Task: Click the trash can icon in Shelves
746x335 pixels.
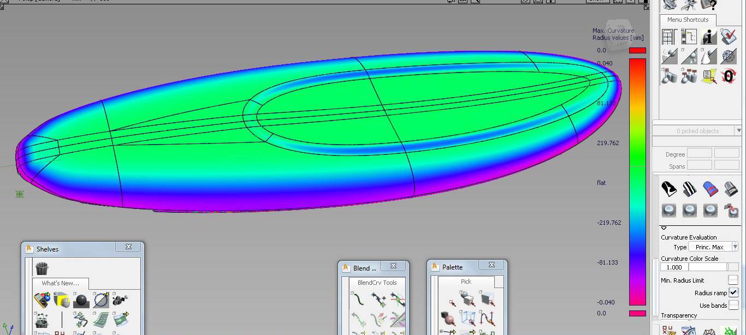Action: (x=42, y=268)
